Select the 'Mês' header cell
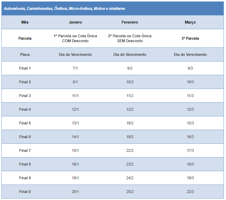 [25, 22]
